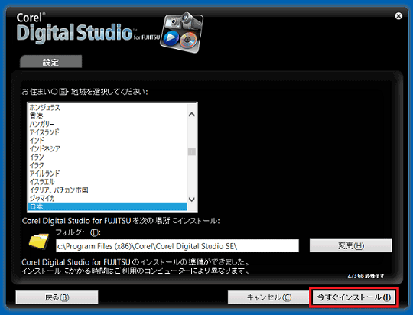Click the country list scrollbar thumb

(x=192, y=151)
